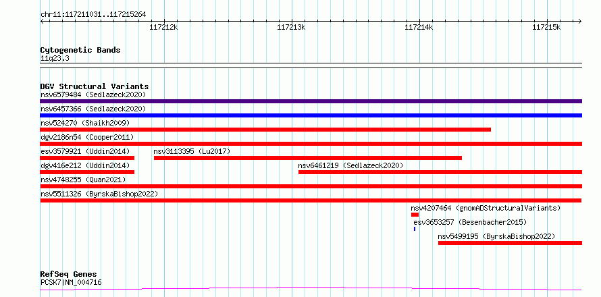Click the DGV Structural Variants track title
601x297 pixels.
click(95, 86)
